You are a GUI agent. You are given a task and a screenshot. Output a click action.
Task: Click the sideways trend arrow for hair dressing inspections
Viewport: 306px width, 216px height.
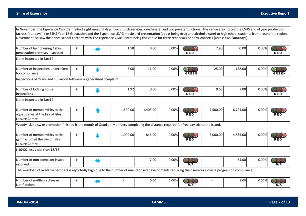tap(97, 50)
